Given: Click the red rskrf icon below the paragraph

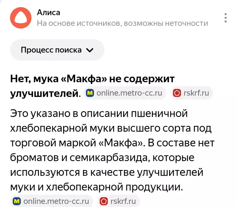Looking at the screenshot, I should (x=104, y=202).
